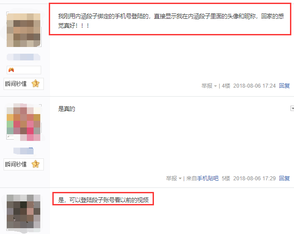
Task: Open 瞬间秒懂 level badge of 5楼 poster
Action: pos(24,164)
